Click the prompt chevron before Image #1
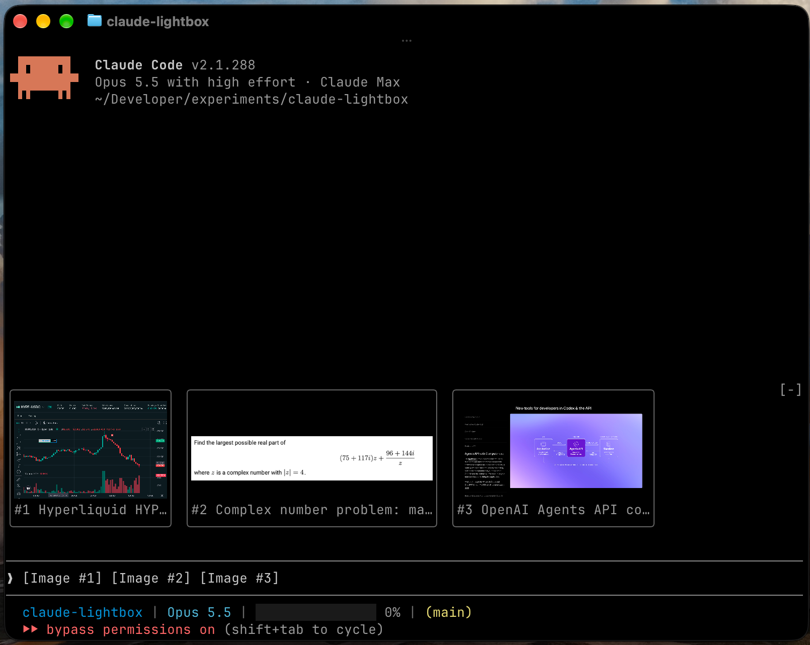This screenshot has height=645, width=810. 10,578
